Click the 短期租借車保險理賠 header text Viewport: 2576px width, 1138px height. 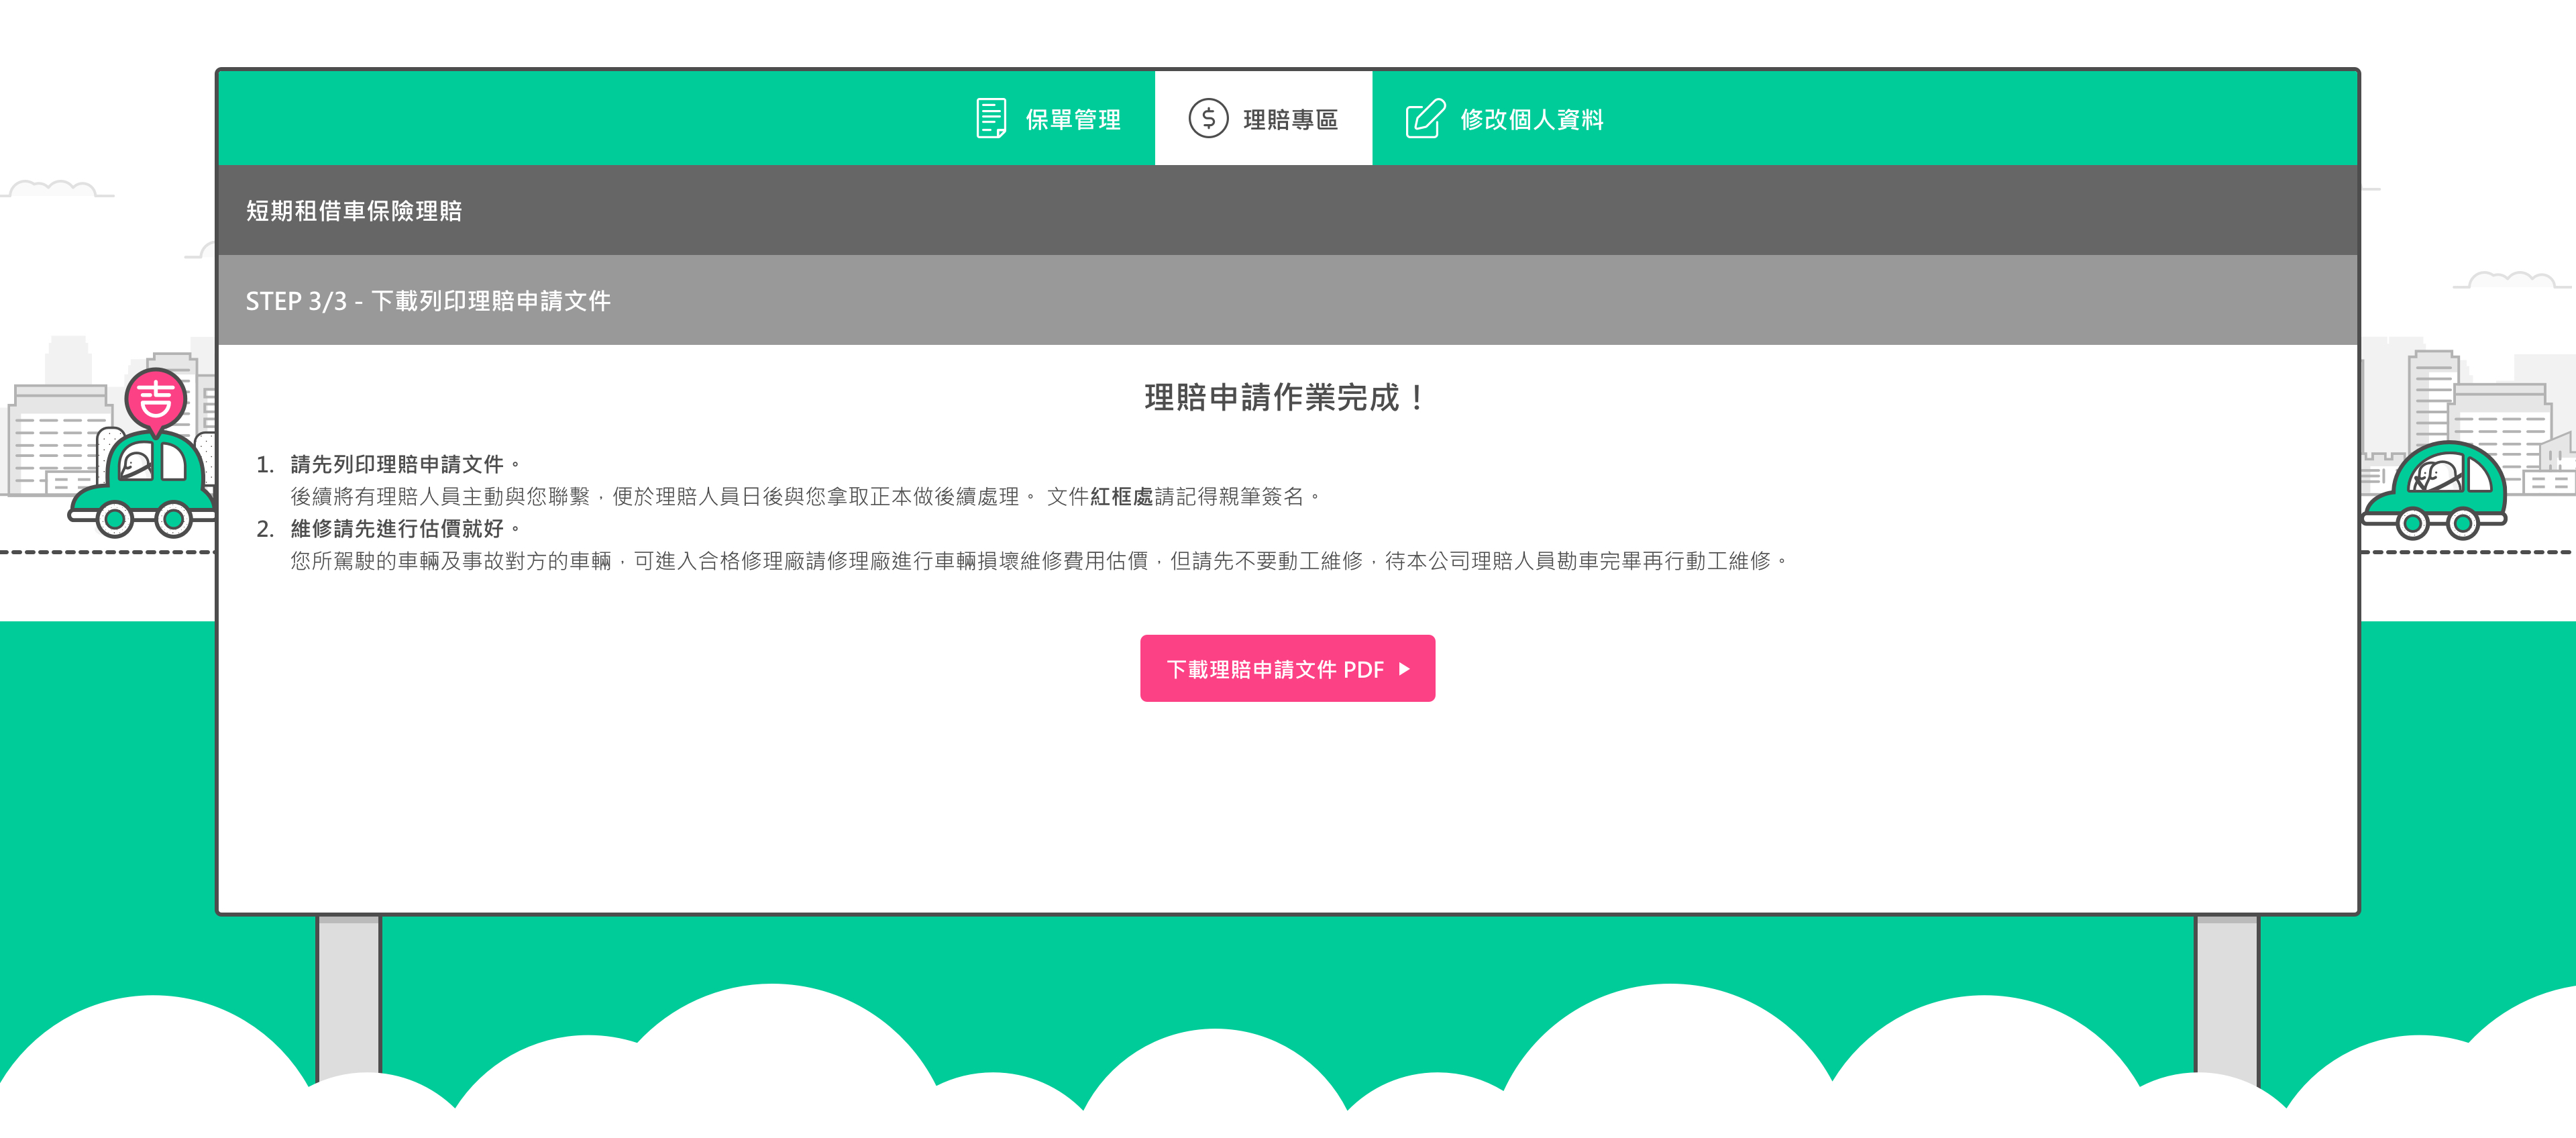pyautogui.click(x=354, y=211)
